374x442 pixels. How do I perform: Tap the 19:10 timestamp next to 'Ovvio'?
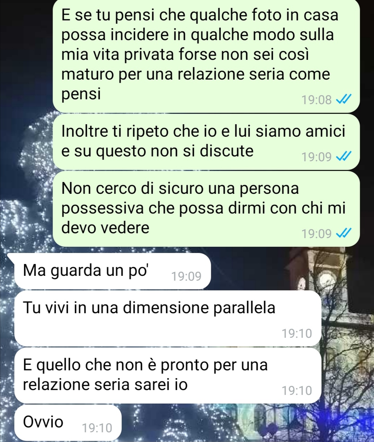pos(97,428)
